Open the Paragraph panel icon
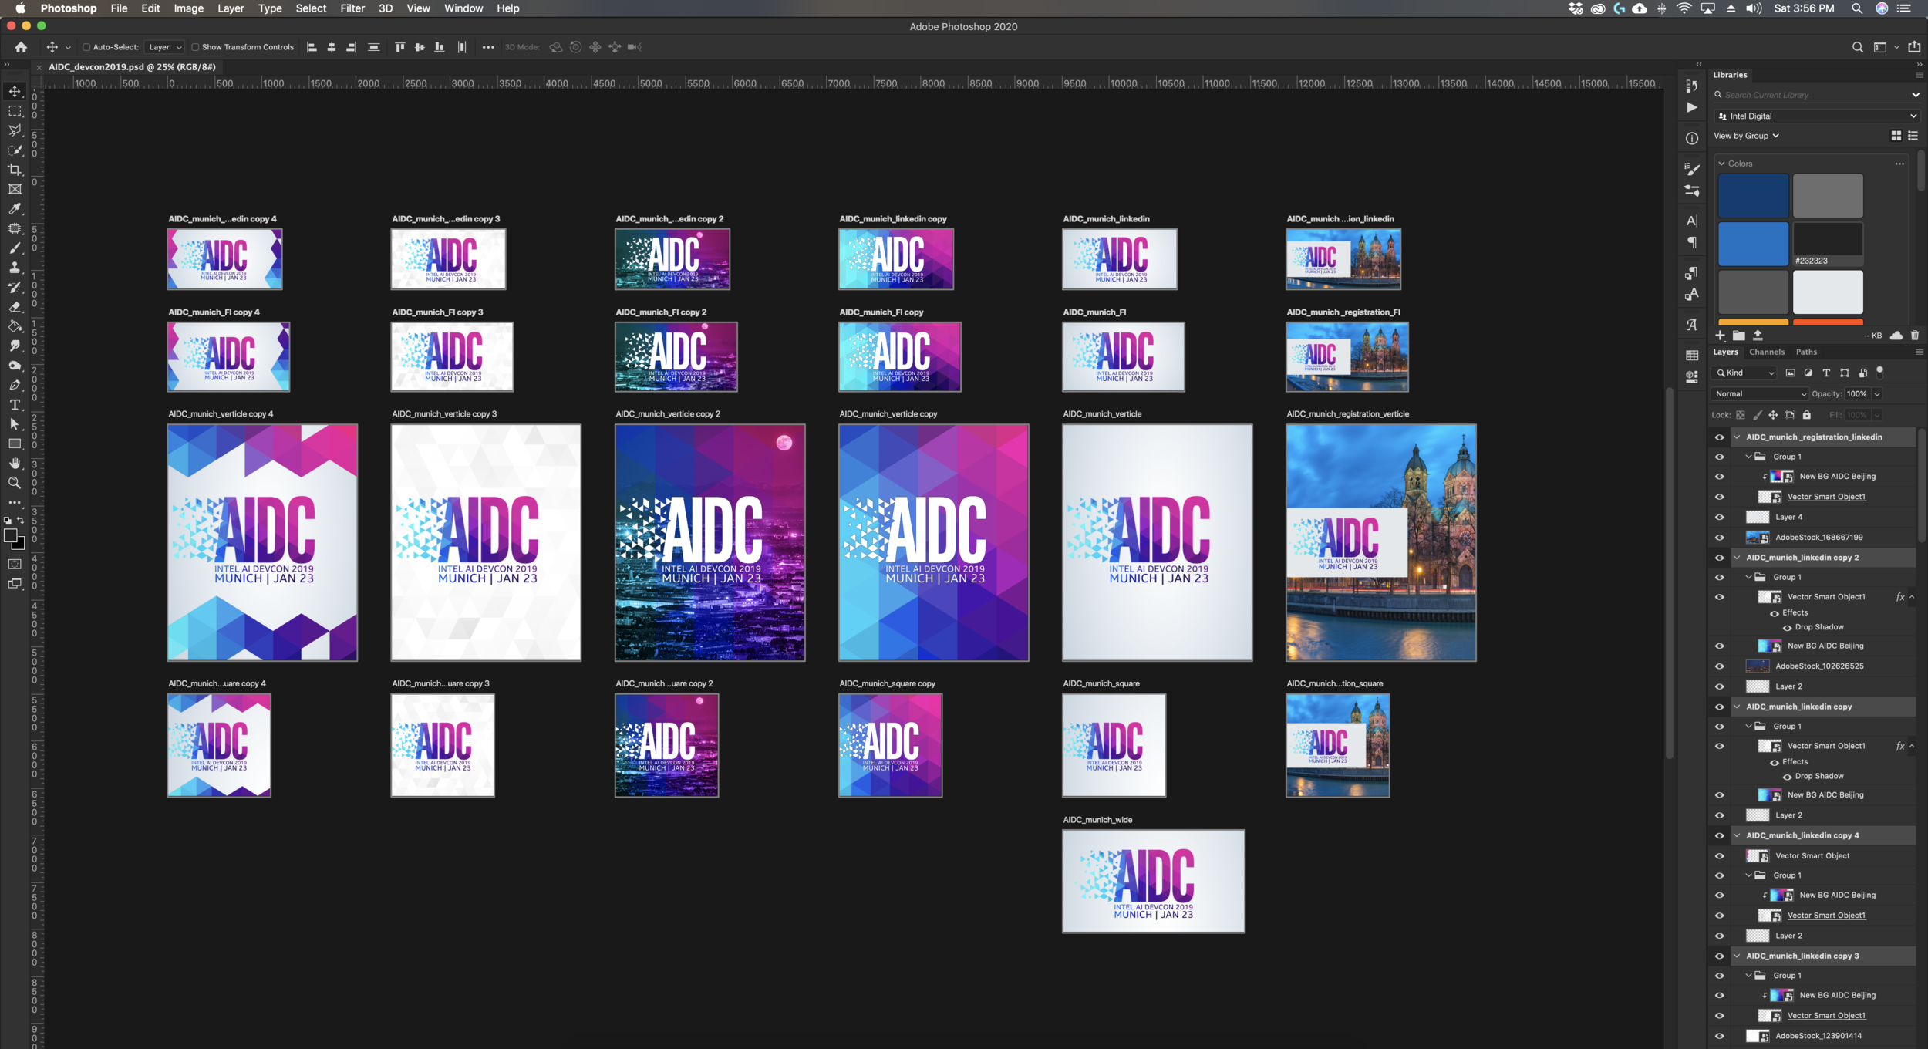The image size is (1928, 1049). (x=1691, y=242)
